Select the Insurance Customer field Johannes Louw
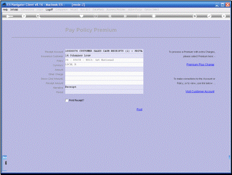This screenshot has height=175, width=232. coord(104,56)
